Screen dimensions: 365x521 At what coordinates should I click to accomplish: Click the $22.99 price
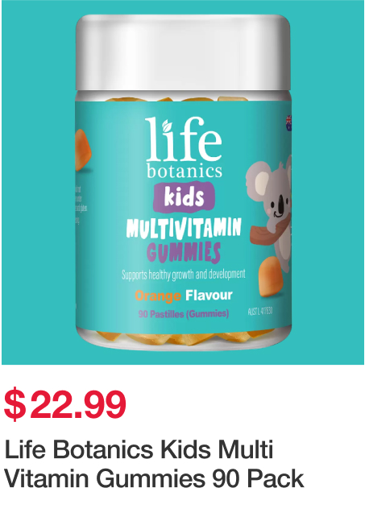[x=65, y=405]
